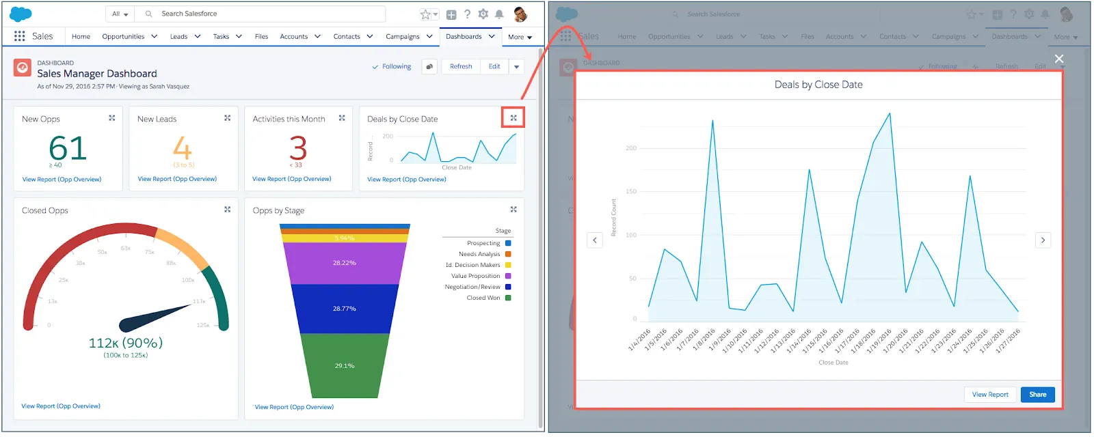Open the Favorites star icon

[425, 14]
